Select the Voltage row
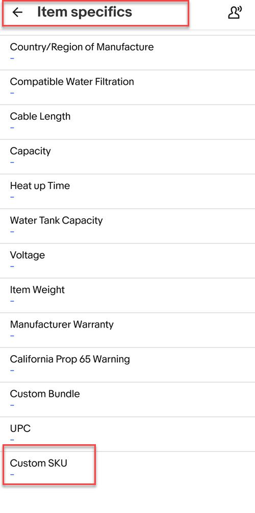This screenshot has height=513, width=255. 127,261
